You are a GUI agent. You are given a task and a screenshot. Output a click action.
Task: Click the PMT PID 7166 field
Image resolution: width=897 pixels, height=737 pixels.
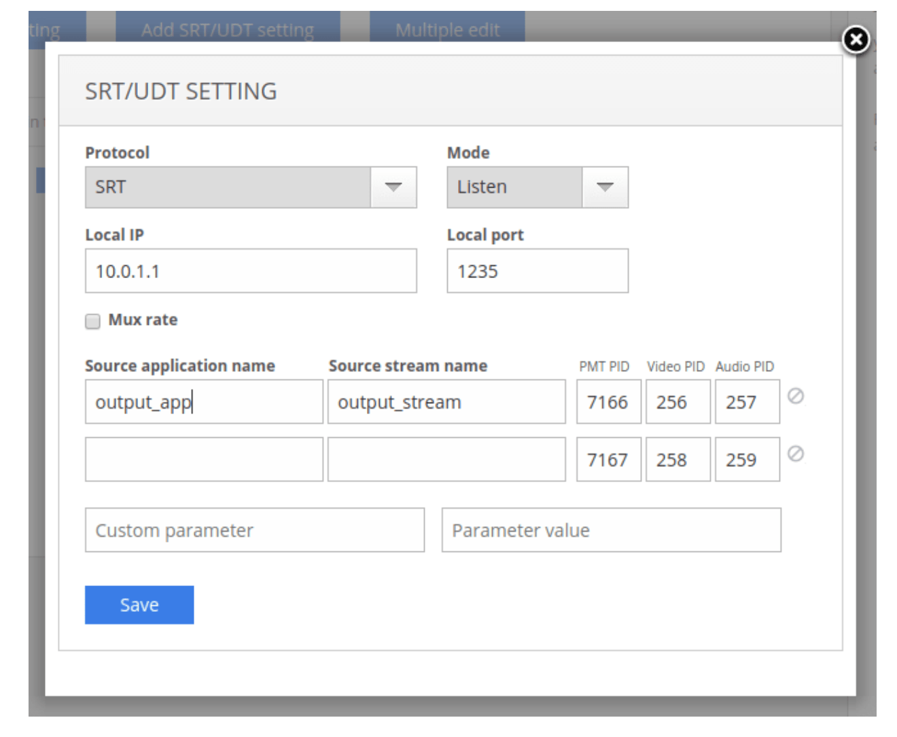(x=608, y=402)
